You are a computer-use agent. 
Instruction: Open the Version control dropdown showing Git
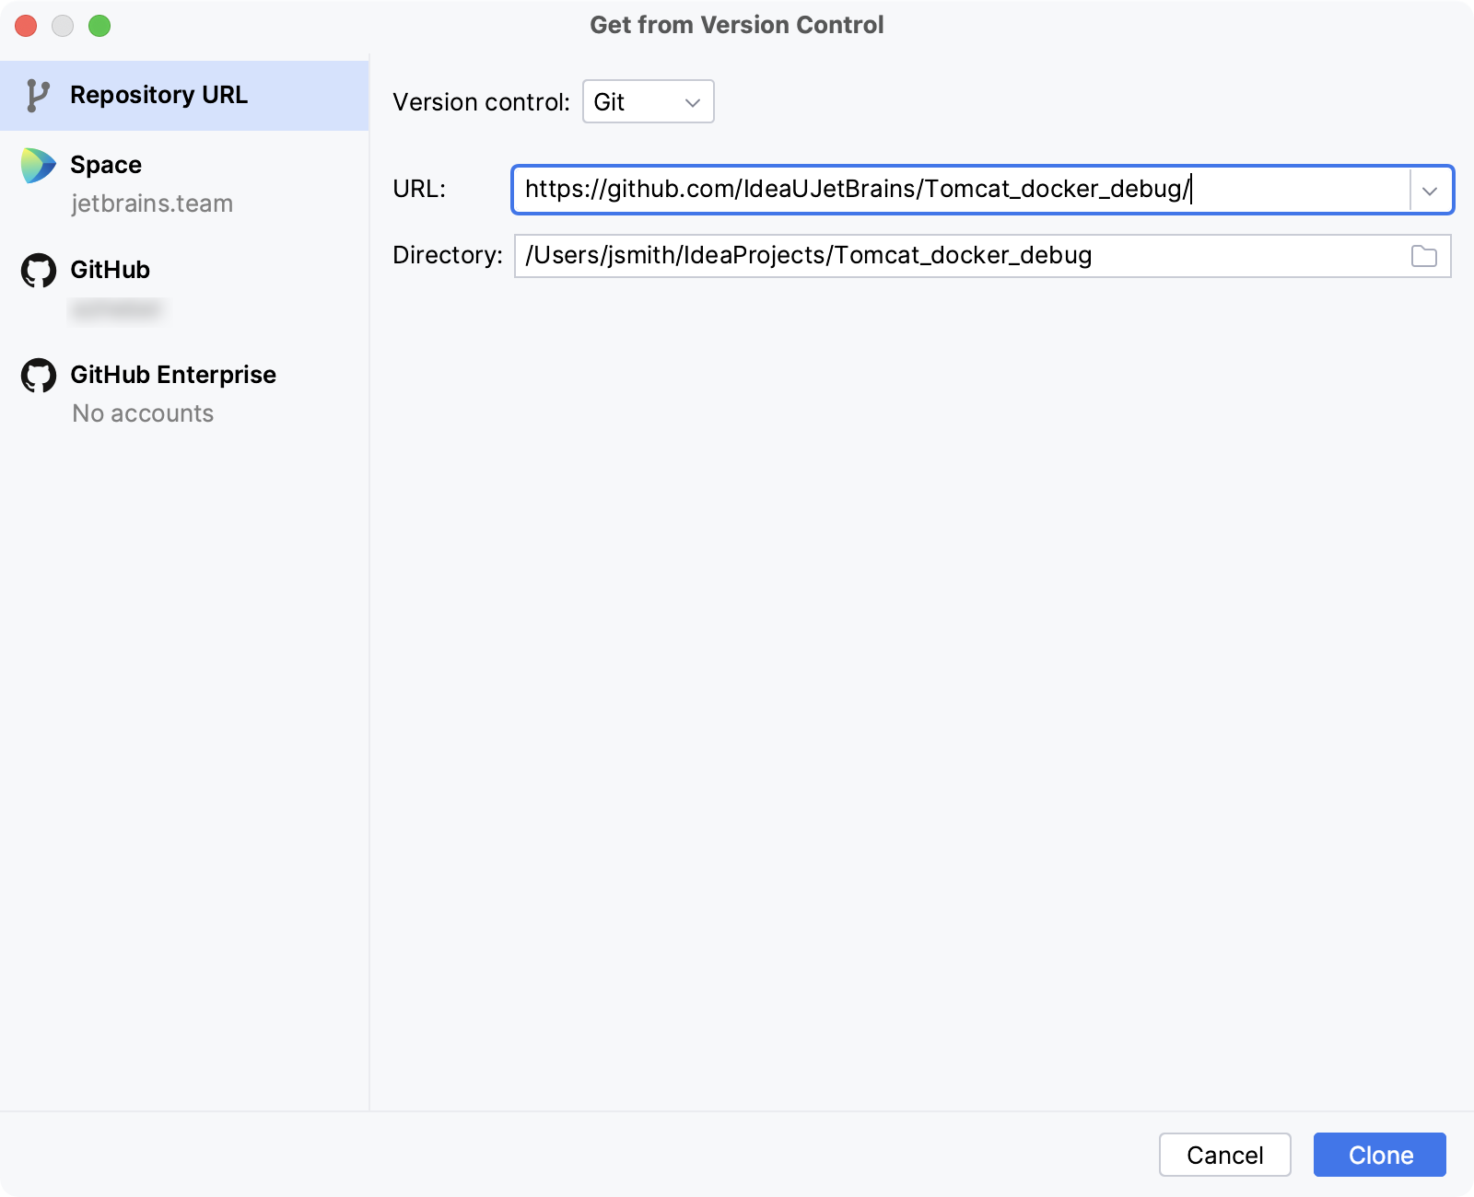pyautogui.click(x=648, y=102)
